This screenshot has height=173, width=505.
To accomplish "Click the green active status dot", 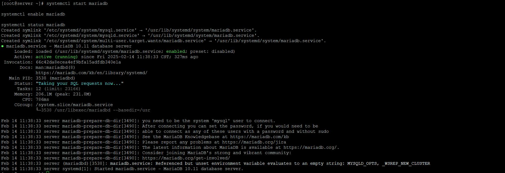I will [x=2, y=46].
